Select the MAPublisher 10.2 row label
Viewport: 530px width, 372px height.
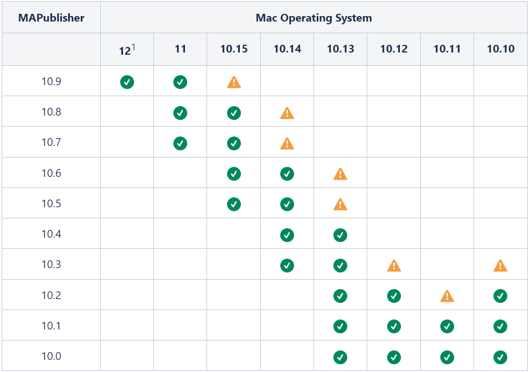(51, 295)
